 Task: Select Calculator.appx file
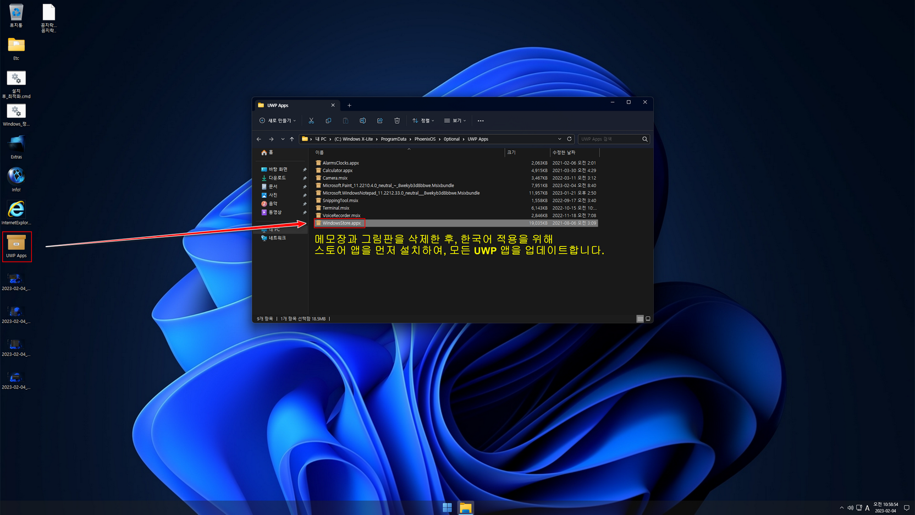(x=337, y=171)
